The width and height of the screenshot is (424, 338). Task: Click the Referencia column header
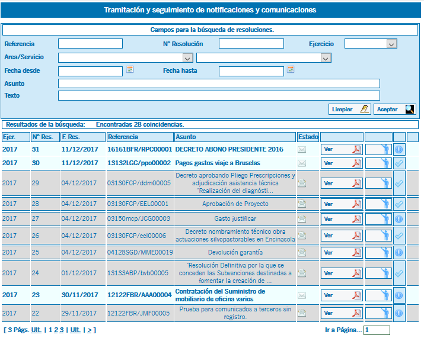click(140, 137)
